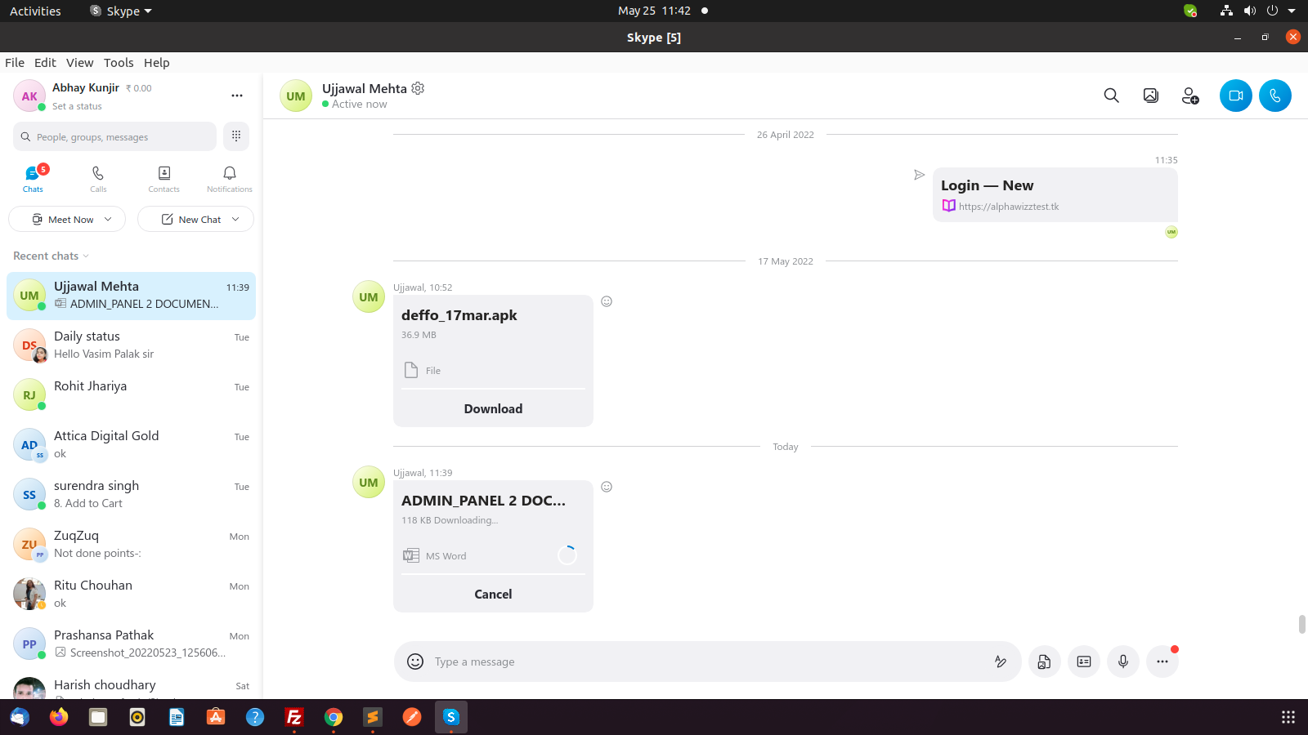
Task: Open the Attica Digital Gold chat
Action: click(131, 444)
